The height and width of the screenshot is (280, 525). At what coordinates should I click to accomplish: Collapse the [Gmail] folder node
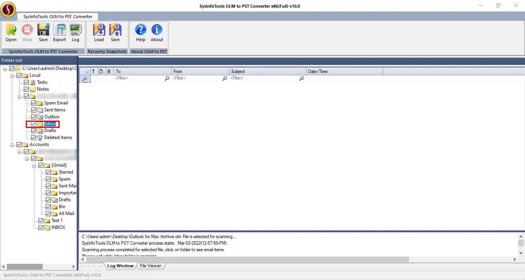pos(34,165)
